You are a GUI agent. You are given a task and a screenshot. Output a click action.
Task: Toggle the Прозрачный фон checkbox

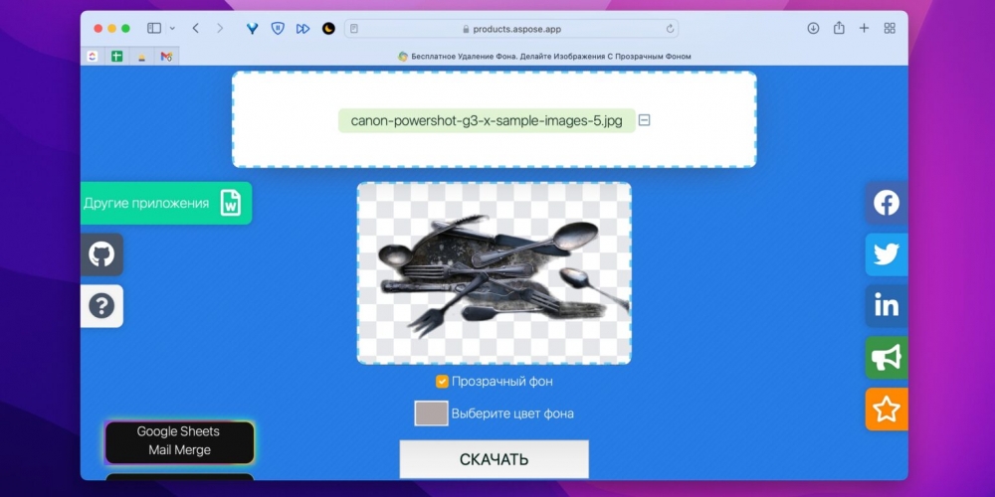click(x=443, y=382)
